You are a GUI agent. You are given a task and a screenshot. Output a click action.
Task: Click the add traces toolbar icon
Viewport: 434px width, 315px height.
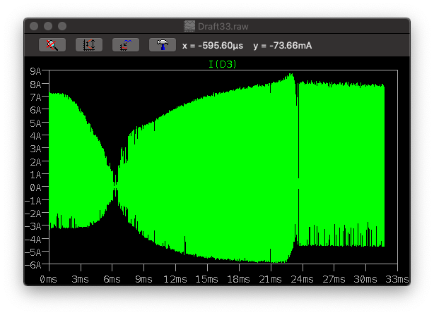coord(126,45)
